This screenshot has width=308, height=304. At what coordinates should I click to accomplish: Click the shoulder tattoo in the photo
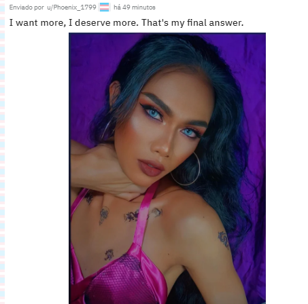coord(224,239)
